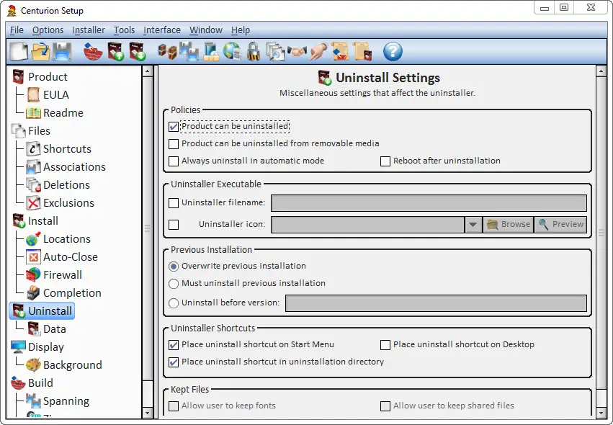The width and height of the screenshot is (613, 425).
Task: Uncheck uninstall shortcut on Start Menu
Action: (174, 345)
